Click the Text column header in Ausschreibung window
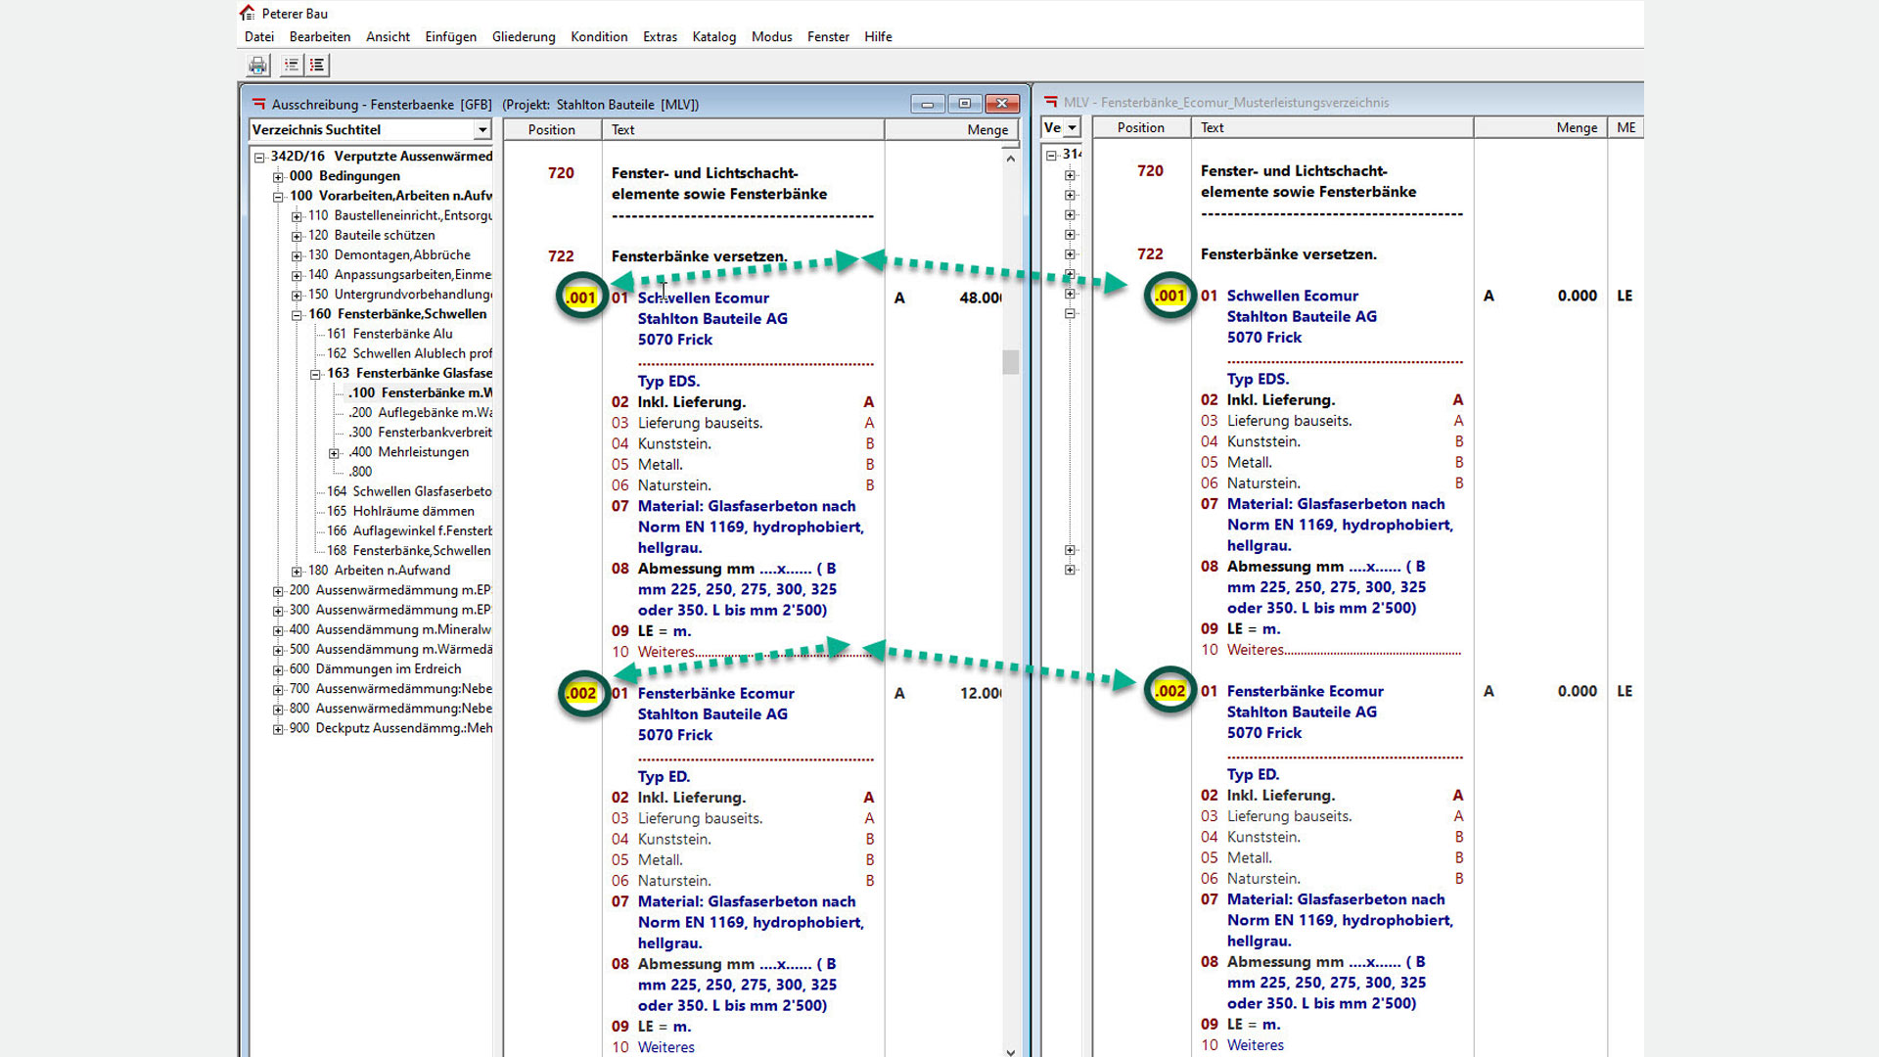 (x=743, y=129)
